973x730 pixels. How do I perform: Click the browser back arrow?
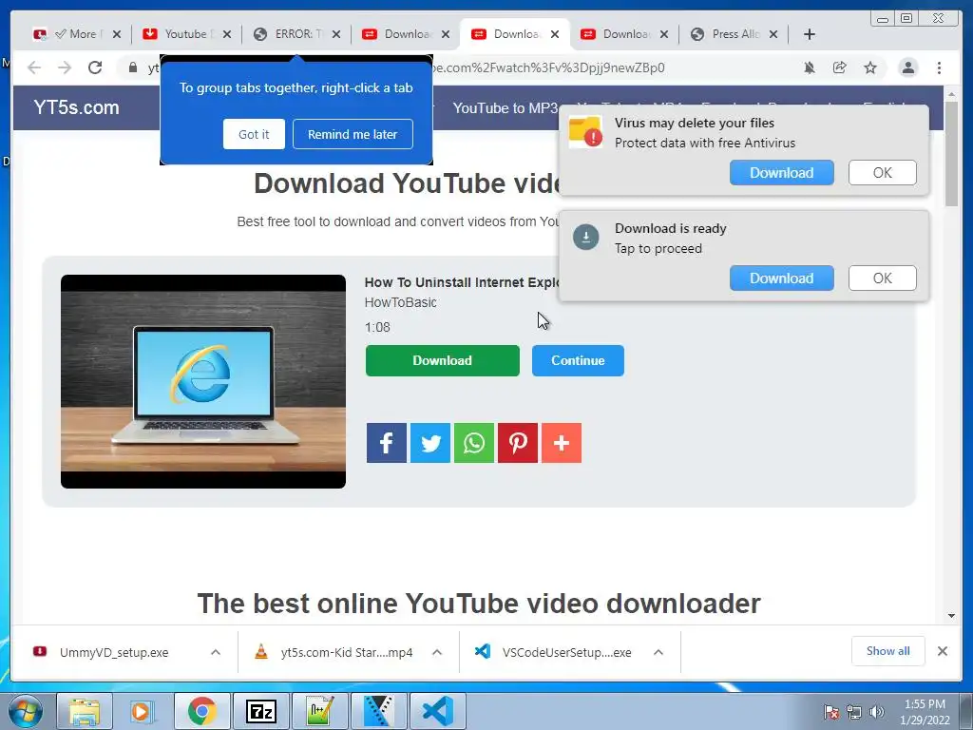pyautogui.click(x=34, y=67)
